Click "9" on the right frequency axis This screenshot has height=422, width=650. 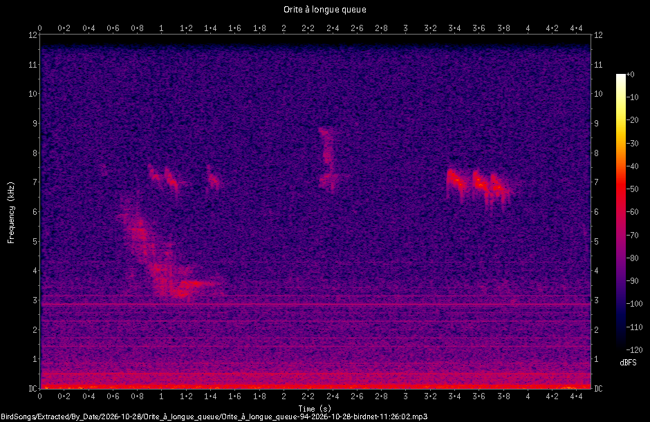pyautogui.click(x=597, y=124)
